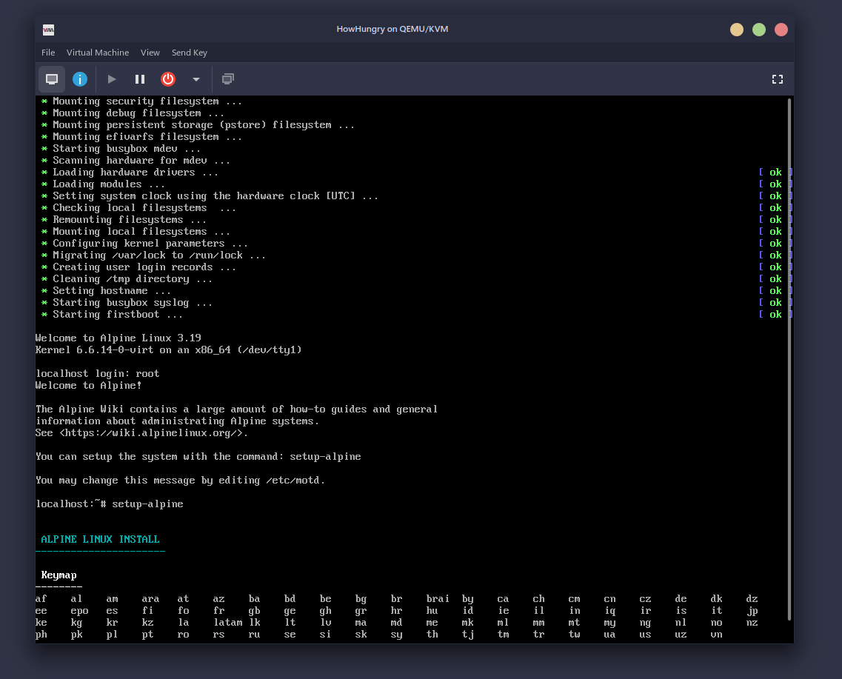Open virtual hardware details info
The width and height of the screenshot is (842, 679).
pyautogui.click(x=80, y=79)
